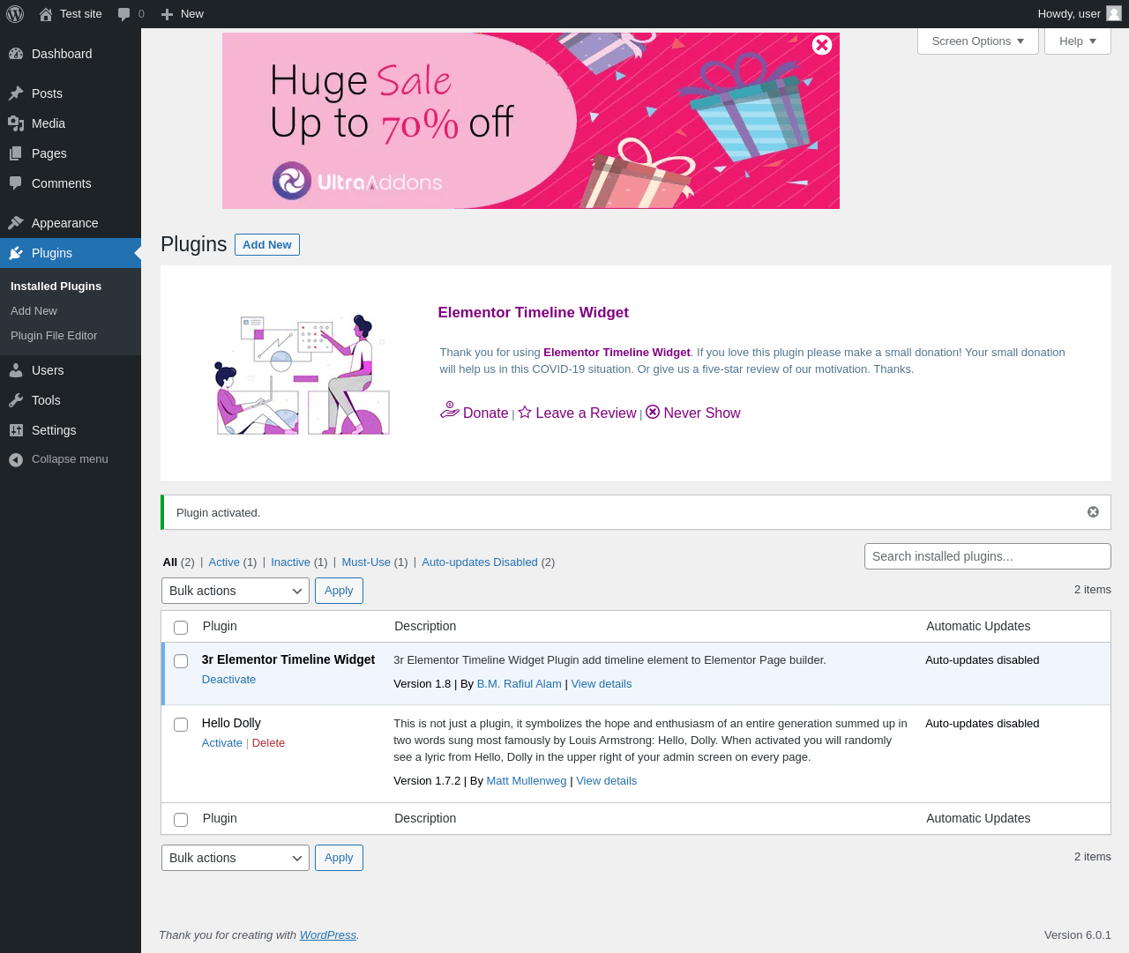Click the top Apply button
The width and height of the screenshot is (1129, 953).
pos(339,591)
